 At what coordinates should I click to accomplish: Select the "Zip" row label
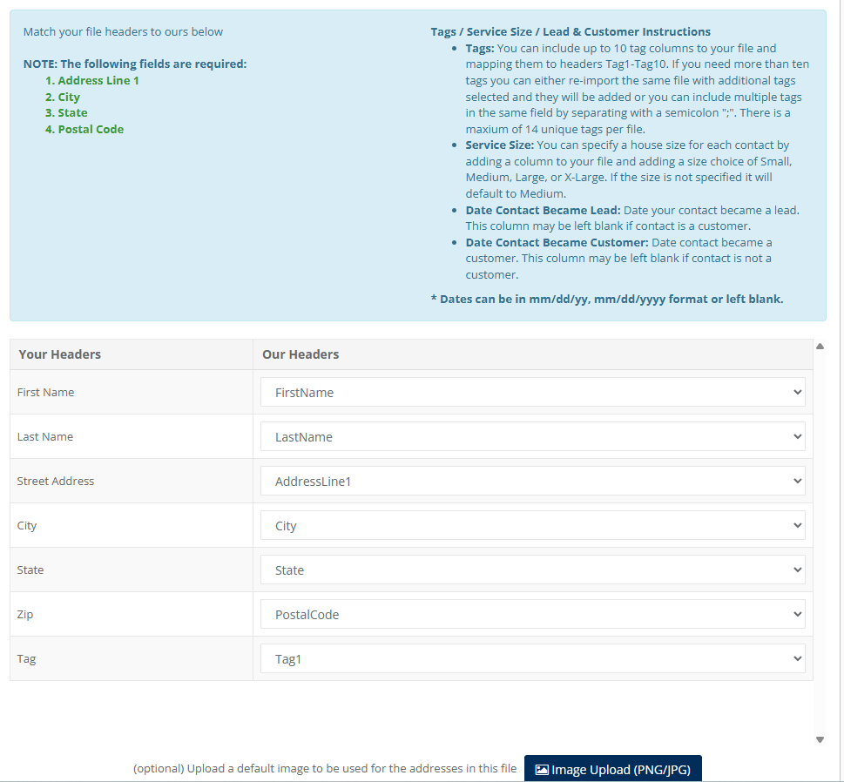tap(25, 614)
